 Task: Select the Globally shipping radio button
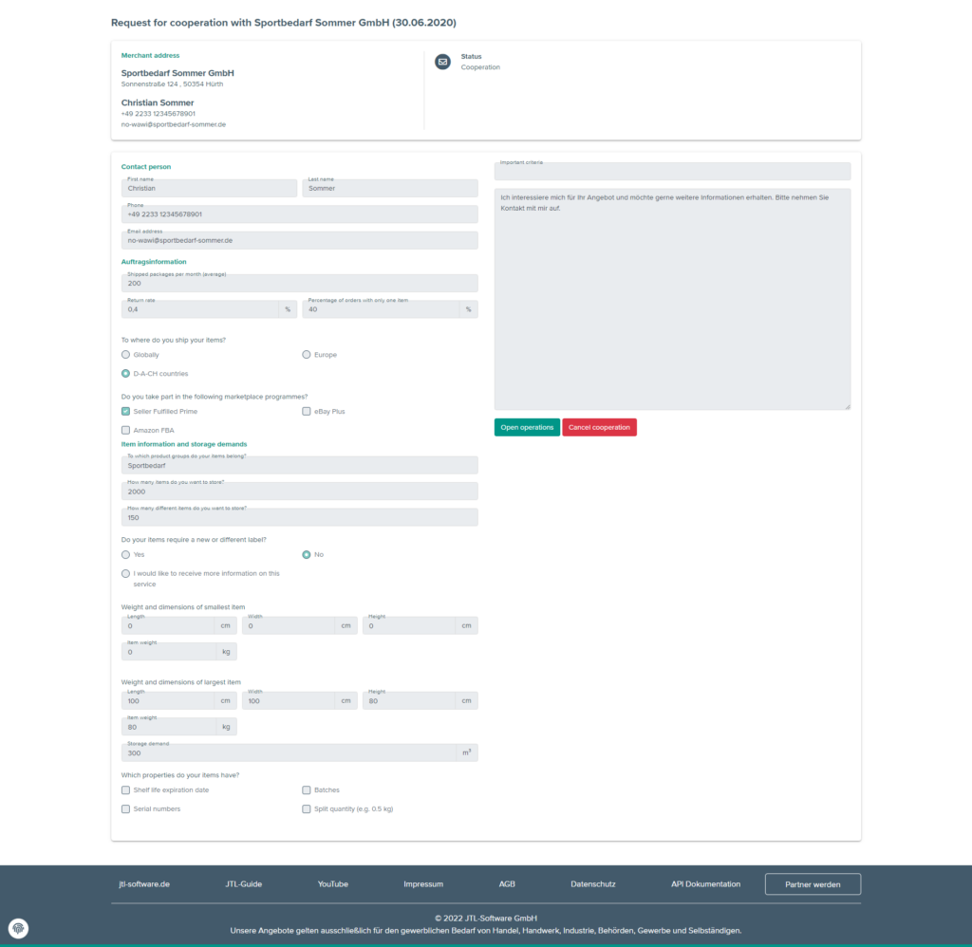pyautogui.click(x=124, y=354)
